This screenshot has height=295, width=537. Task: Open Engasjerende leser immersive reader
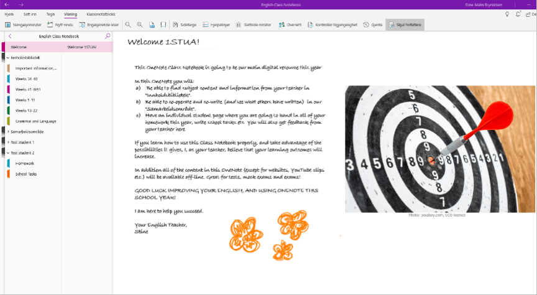pos(99,25)
